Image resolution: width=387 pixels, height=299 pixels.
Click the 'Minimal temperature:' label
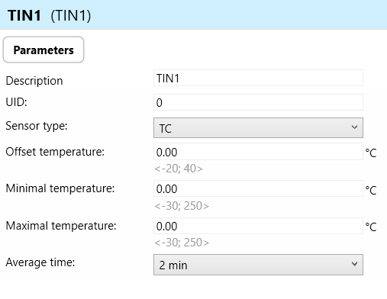60,188
